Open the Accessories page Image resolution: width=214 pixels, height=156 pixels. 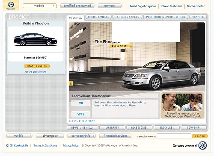pyautogui.click(x=140, y=128)
